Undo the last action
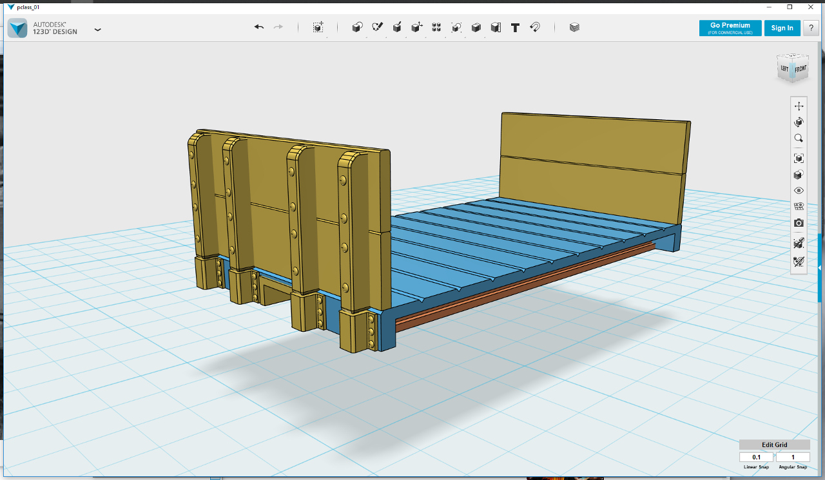The width and height of the screenshot is (825, 480). click(259, 27)
